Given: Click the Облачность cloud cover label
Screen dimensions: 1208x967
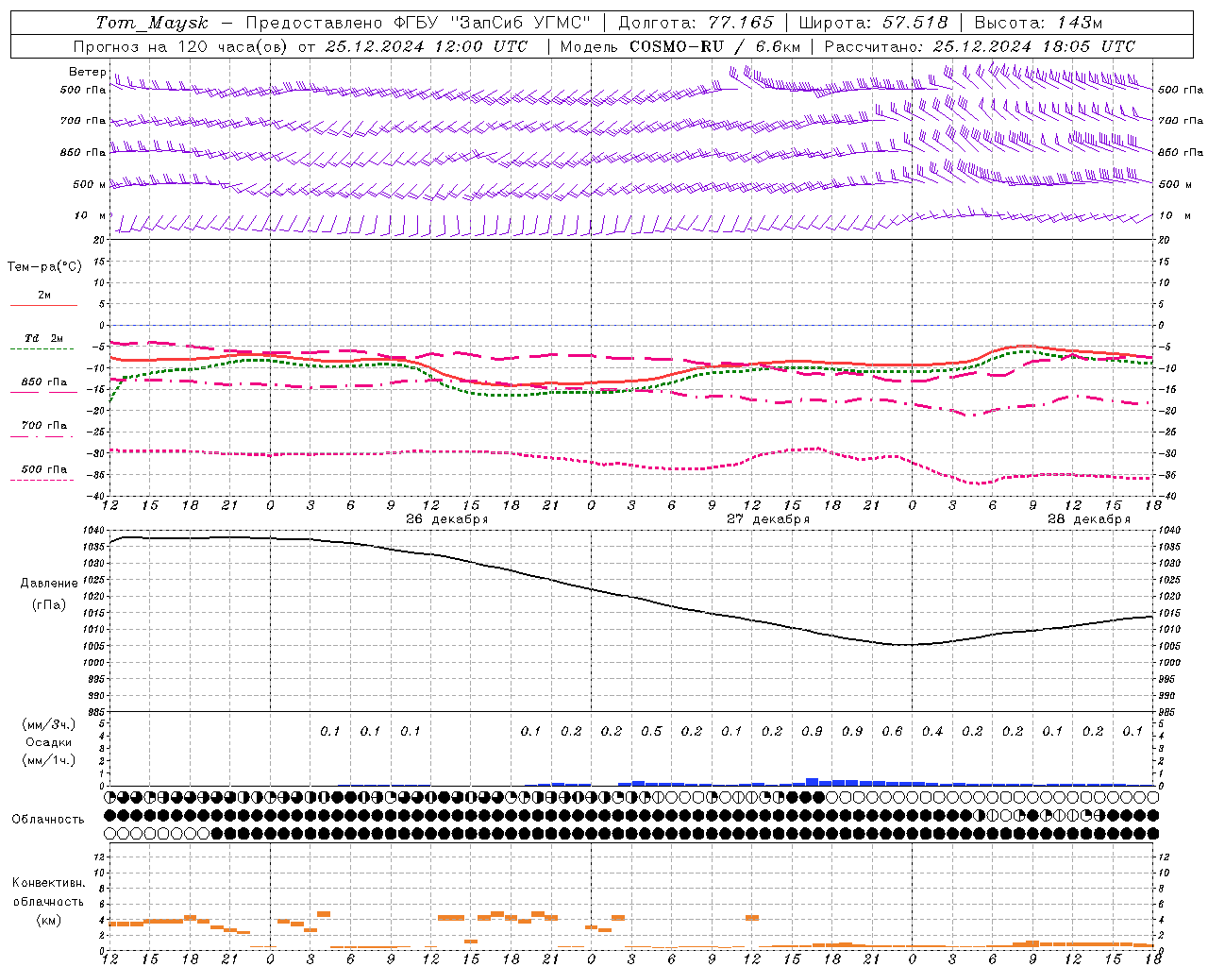Looking at the screenshot, I should [48, 819].
